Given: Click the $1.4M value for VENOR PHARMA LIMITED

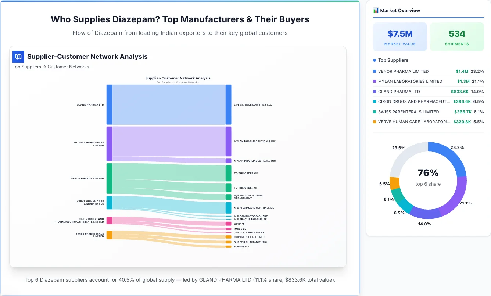Looking at the screenshot, I should [462, 71].
